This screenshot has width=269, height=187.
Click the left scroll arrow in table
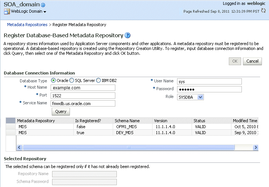pos(19,148)
